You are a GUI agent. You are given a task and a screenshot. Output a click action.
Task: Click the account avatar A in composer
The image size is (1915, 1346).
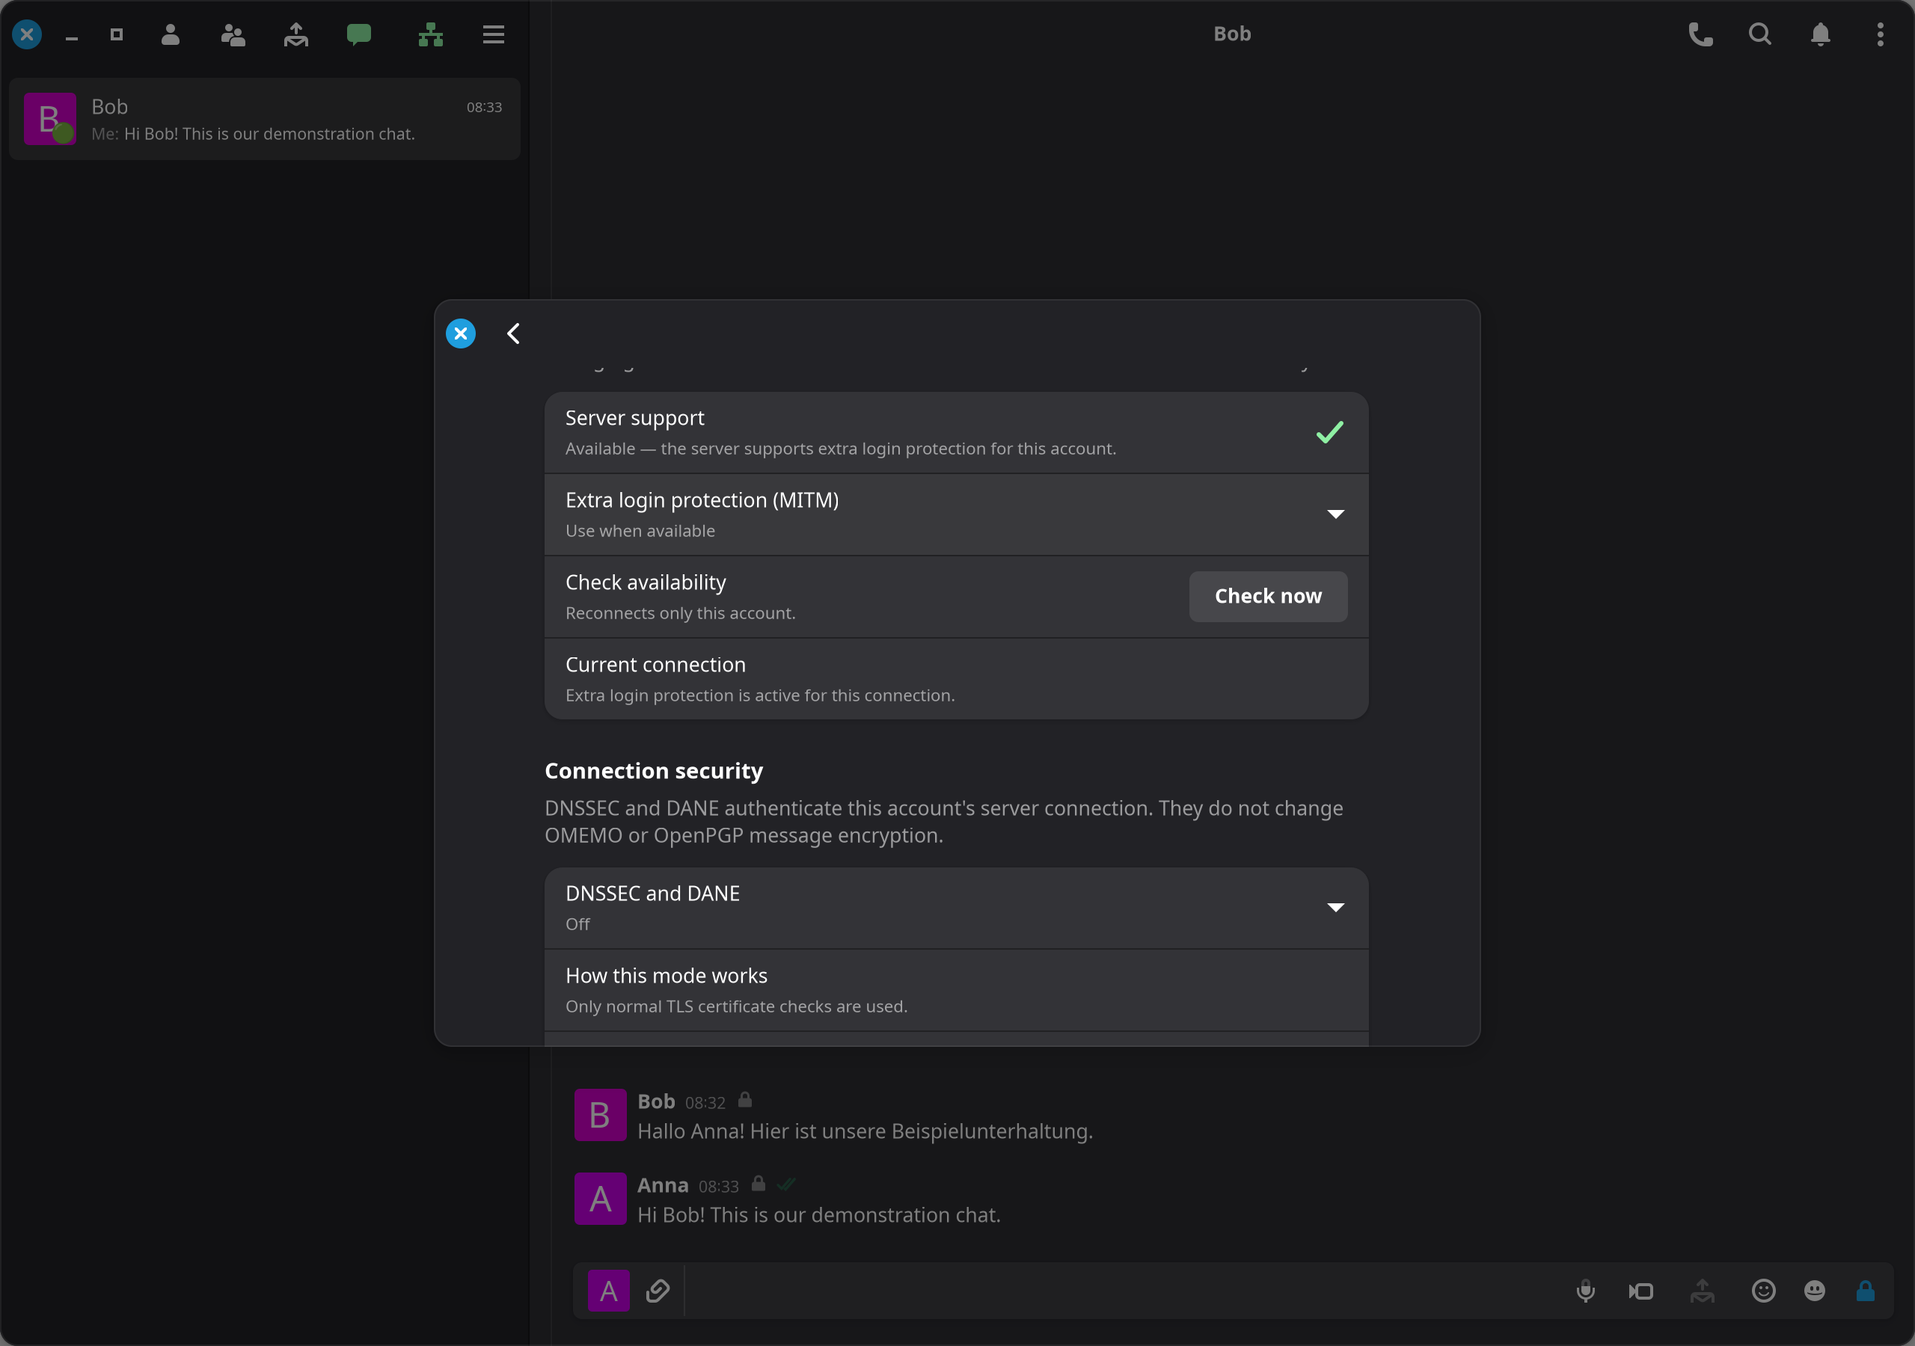[609, 1291]
